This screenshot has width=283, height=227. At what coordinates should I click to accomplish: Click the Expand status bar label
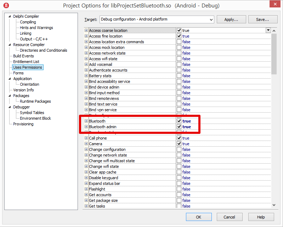pyautogui.click(x=104, y=183)
